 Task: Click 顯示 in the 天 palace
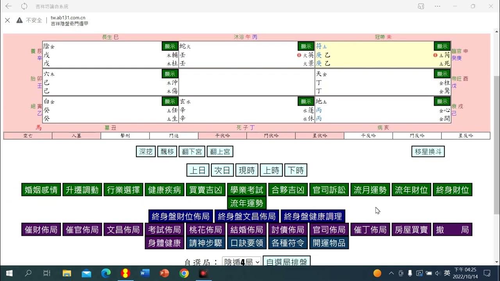(442, 74)
